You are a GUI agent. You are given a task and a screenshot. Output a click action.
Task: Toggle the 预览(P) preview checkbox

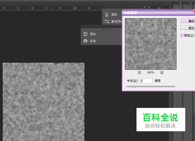[x=182, y=35]
